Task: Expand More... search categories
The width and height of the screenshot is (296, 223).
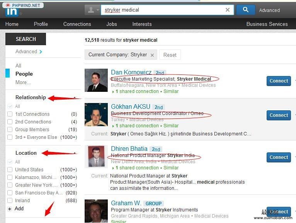Action: (x=23, y=83)
